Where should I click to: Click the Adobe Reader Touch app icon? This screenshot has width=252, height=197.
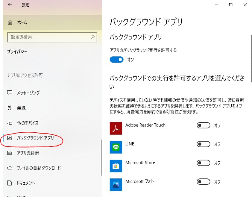click(116, 128)
